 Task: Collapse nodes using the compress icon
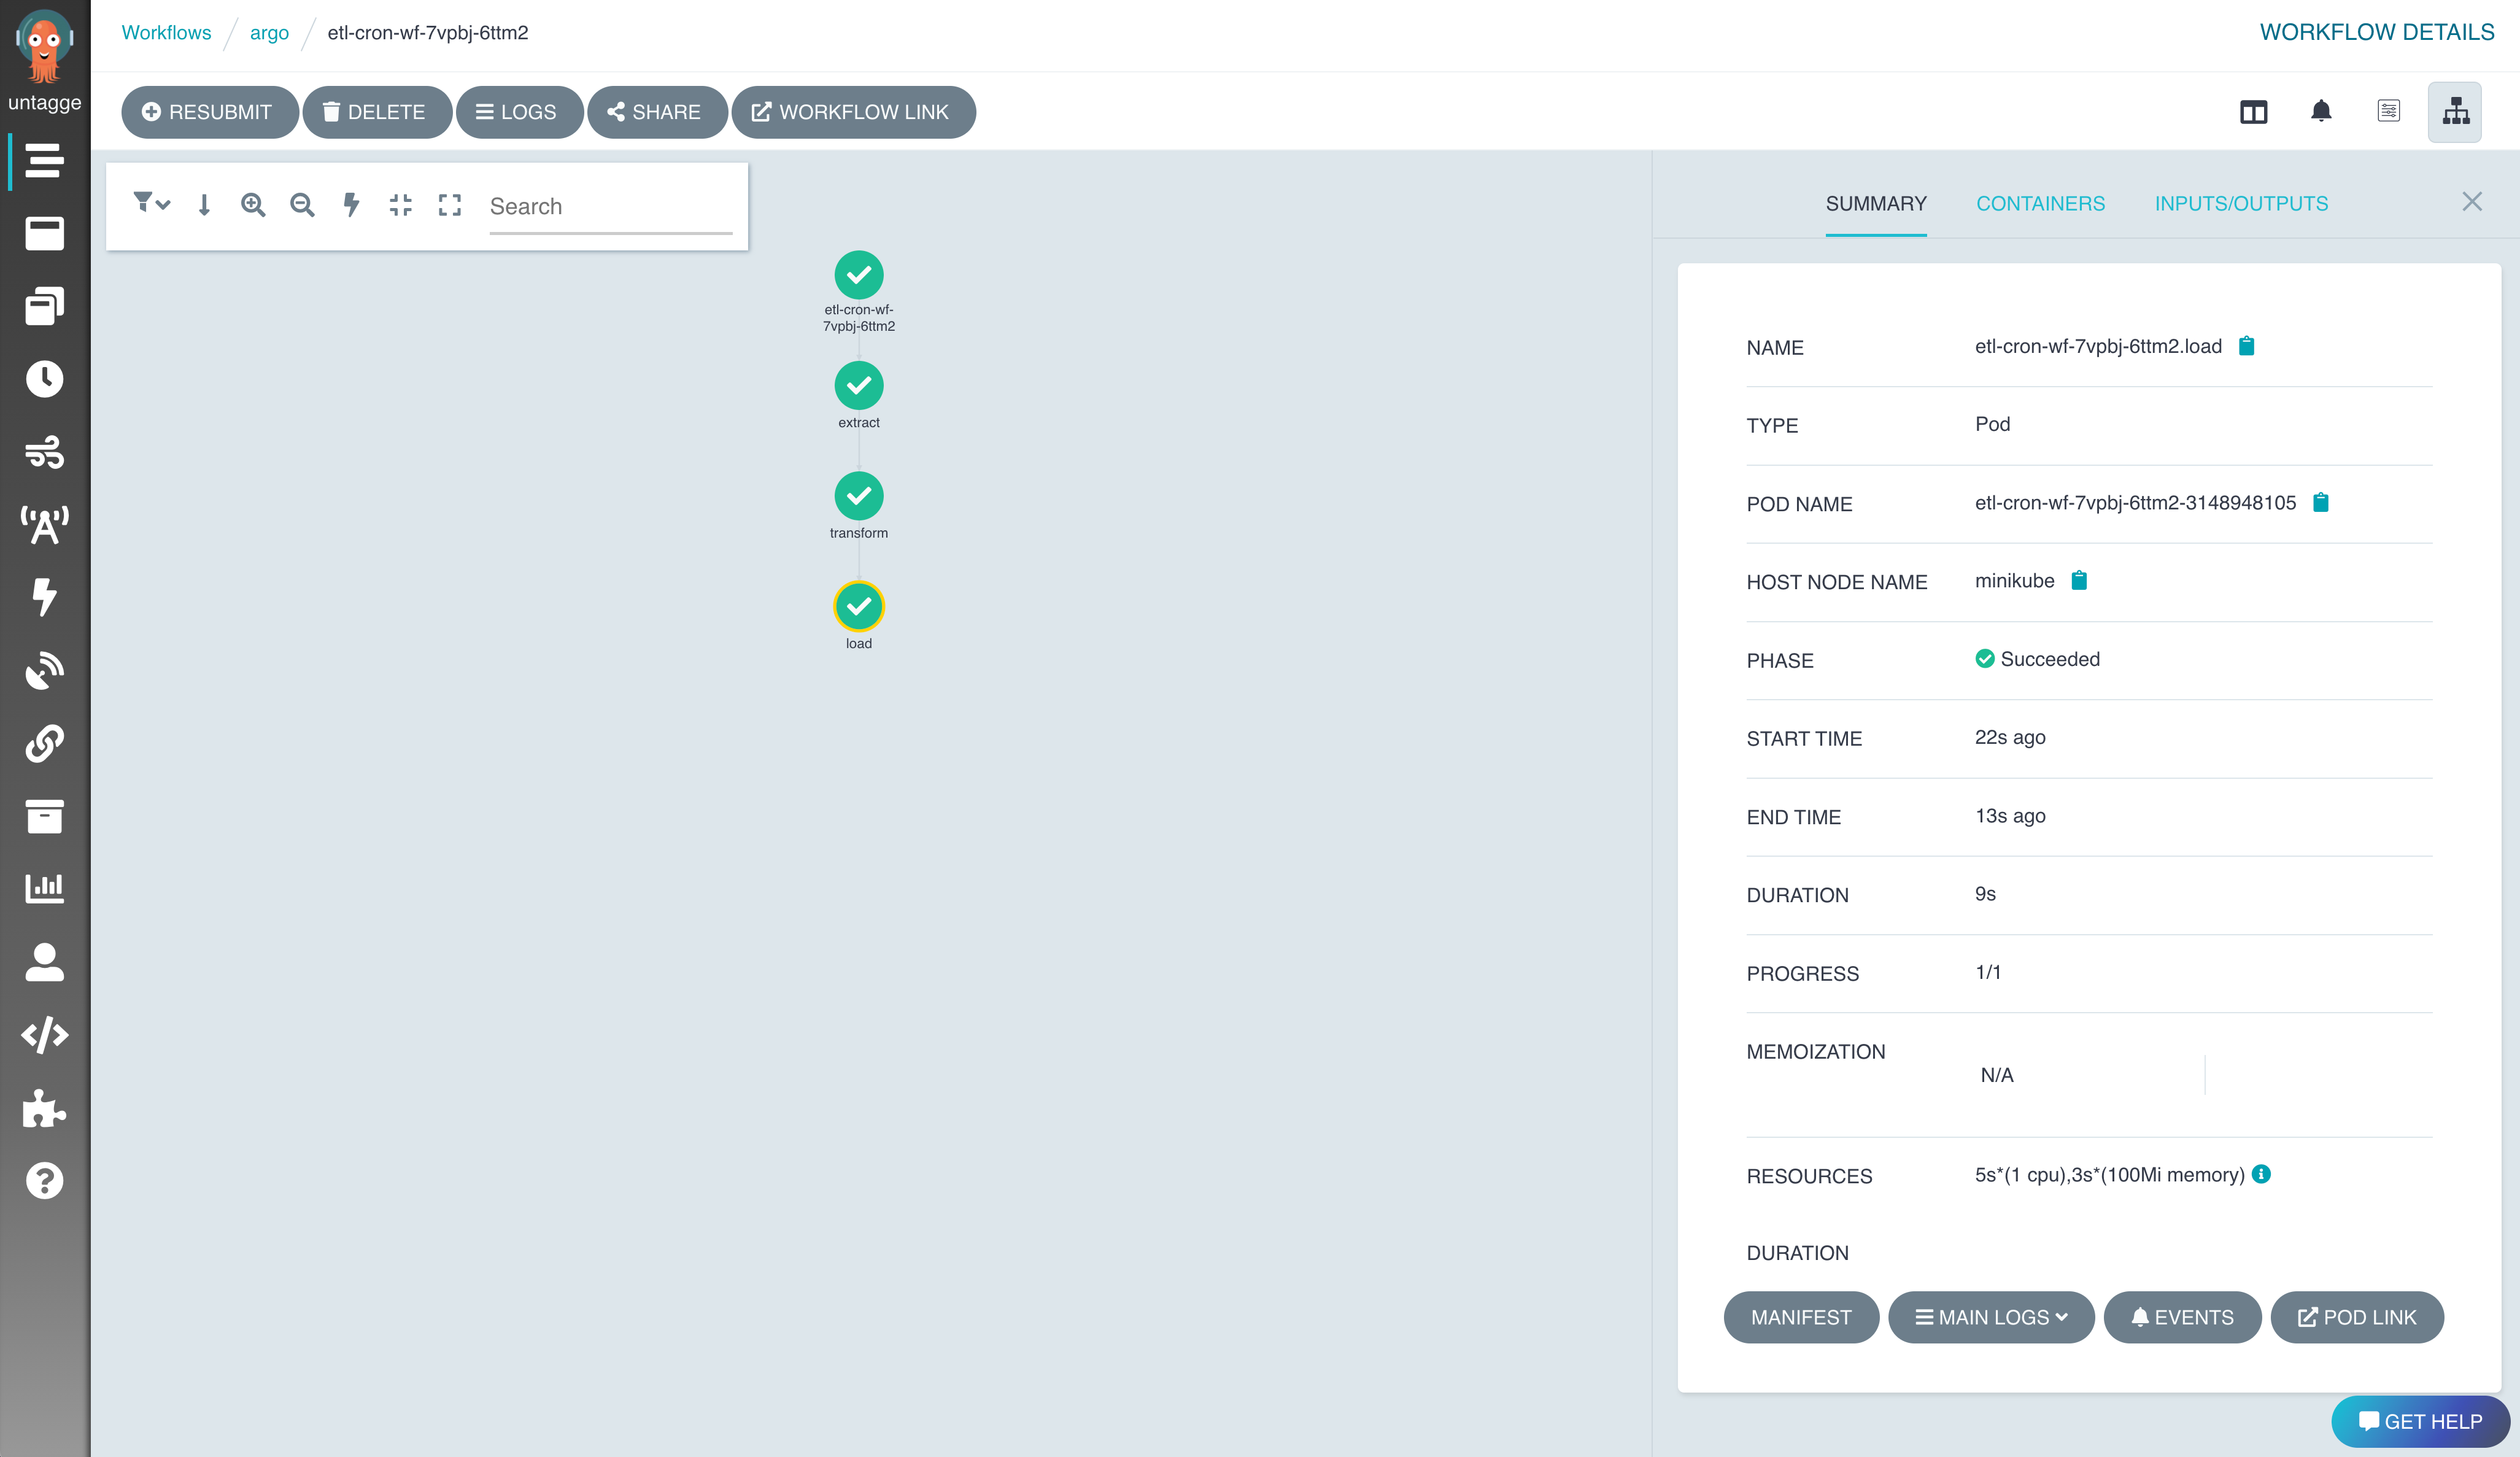point(401,205)
